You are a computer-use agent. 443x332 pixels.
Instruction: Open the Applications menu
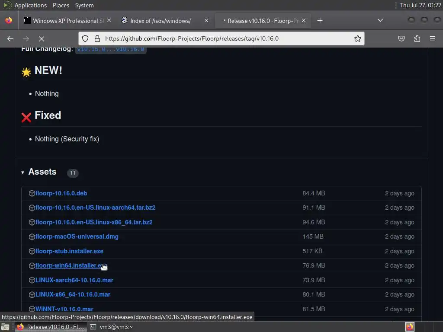31,5
